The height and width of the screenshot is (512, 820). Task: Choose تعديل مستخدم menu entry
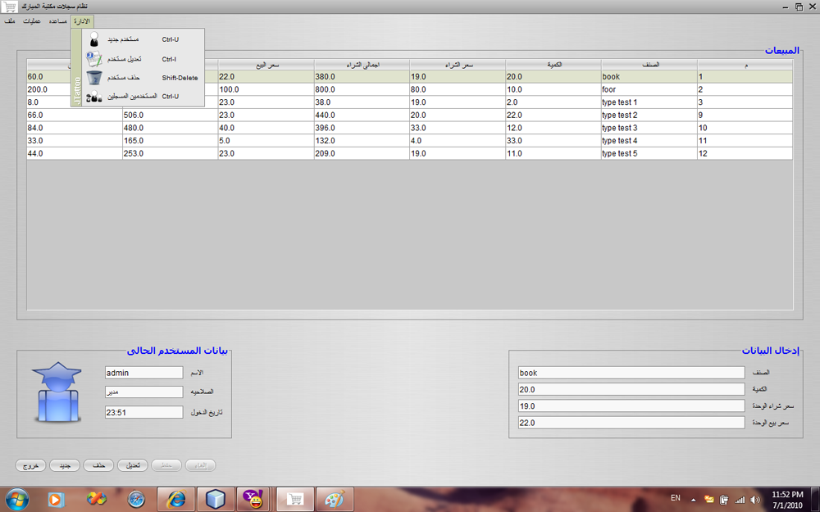pyautogui.click(x=143, y=59)
